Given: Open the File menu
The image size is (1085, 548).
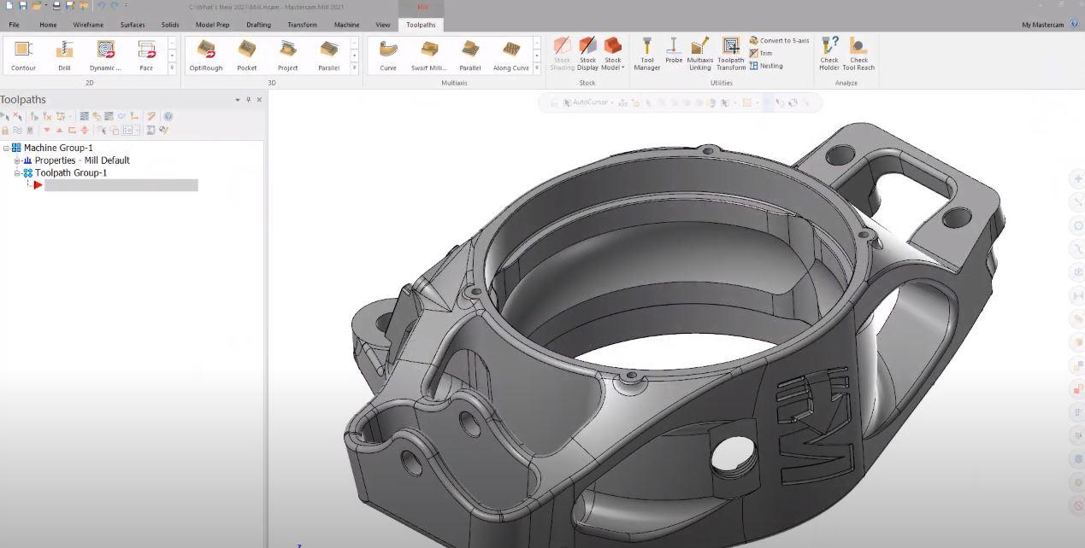Looking at the screenshot, I should (14, 25).
